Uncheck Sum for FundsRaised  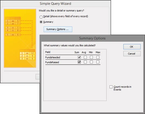(79, 62)
